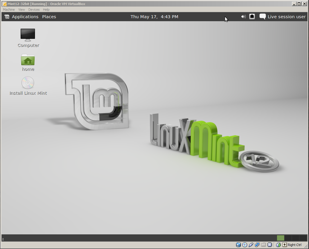
Task: Click the Linux Mint logo in top panel
Action: coord(7,17)
